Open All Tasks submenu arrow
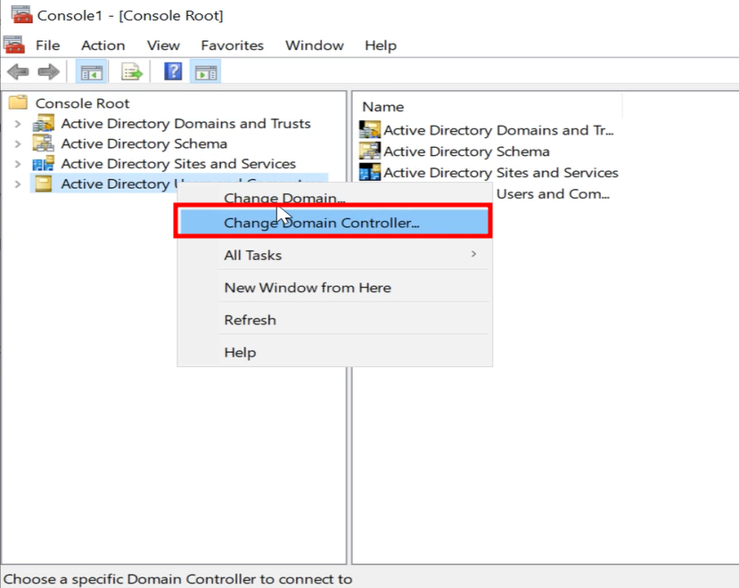Viewport: 739px width, 588px height. [473, 255]
